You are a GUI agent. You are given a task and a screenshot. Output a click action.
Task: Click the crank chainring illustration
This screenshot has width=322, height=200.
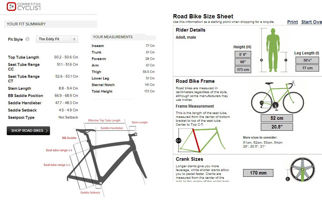pyautogui.click(x=302, y=169)
